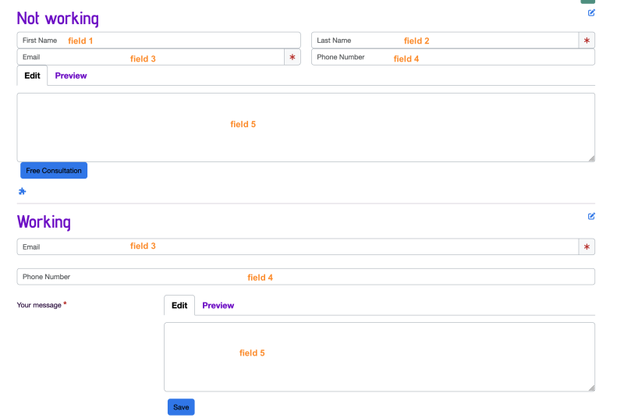Focus the Last Name input field
The image size is (624, 418).
pos(445,41)
